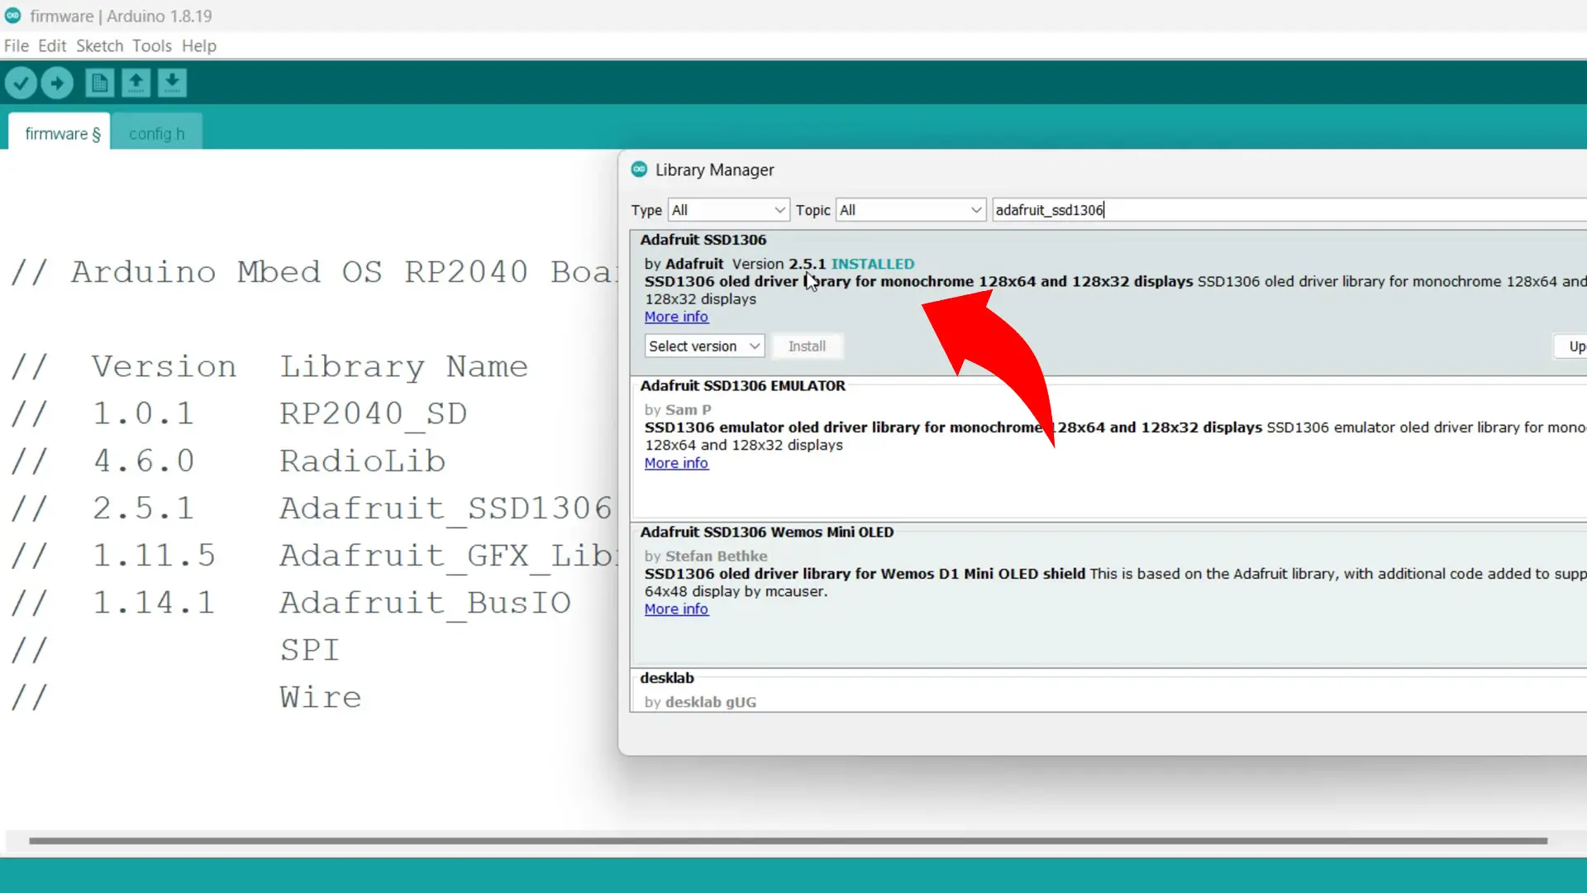
Task: Expand the Type dropdown
Action: click(728, 210)
